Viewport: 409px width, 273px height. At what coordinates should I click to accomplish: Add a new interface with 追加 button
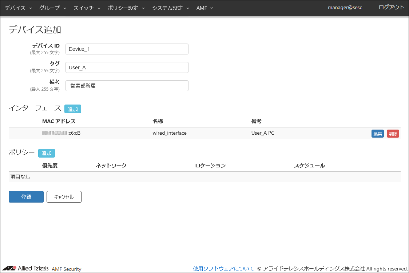pyautogui.click(x=73, y=109)
